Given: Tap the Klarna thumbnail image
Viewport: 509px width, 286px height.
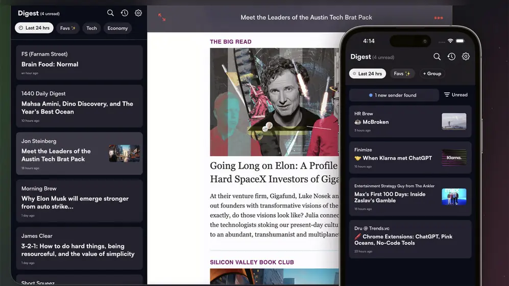Looking at the screenshot, I should tap(454, 158).
